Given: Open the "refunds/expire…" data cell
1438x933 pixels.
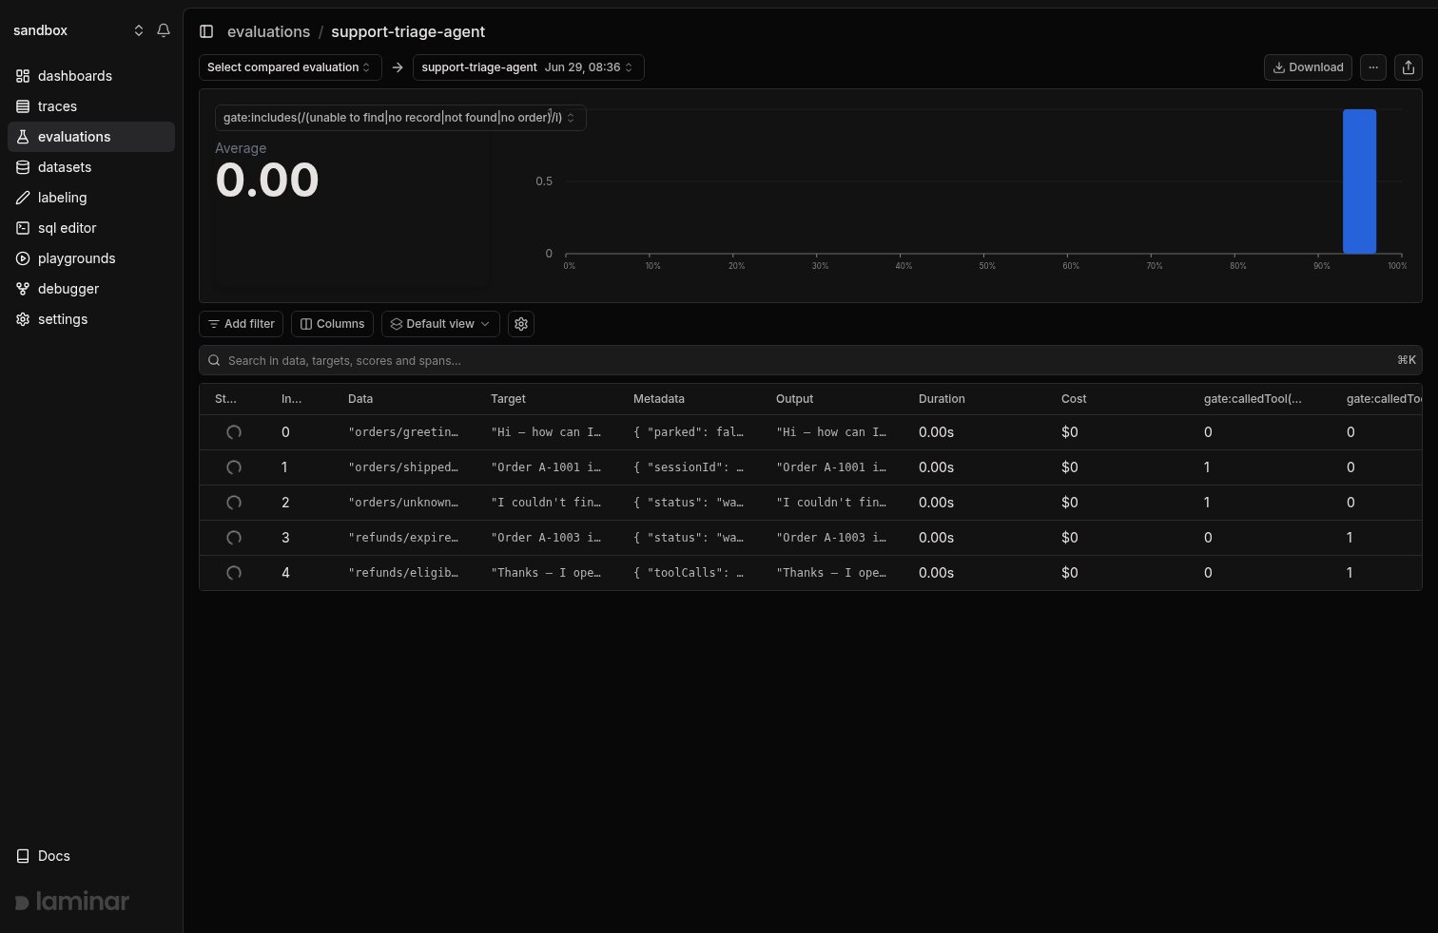Looking at the screenshot, I should pos(403,538).
